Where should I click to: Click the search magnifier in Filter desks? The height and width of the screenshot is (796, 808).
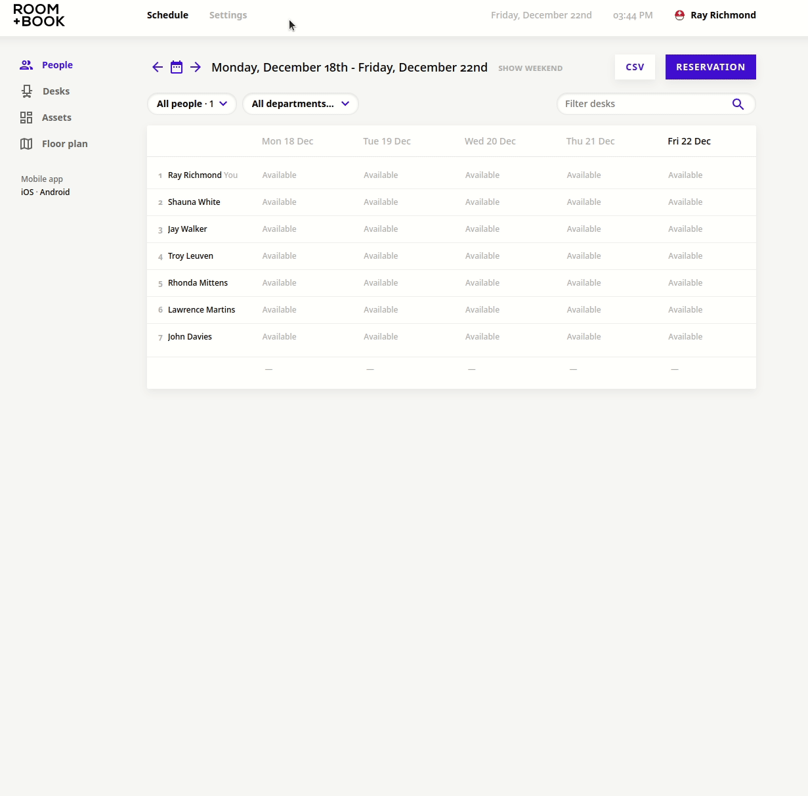click(737, 104)
